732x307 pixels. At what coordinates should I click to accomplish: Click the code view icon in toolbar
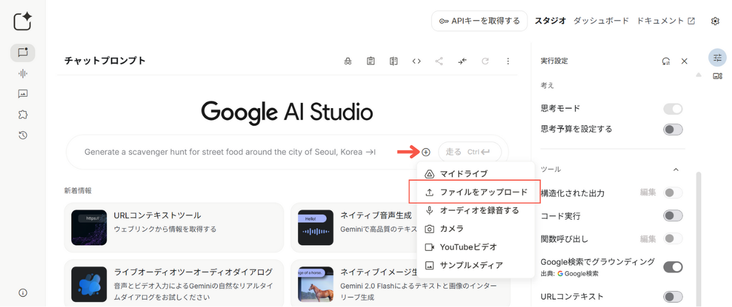click(416, 61)
